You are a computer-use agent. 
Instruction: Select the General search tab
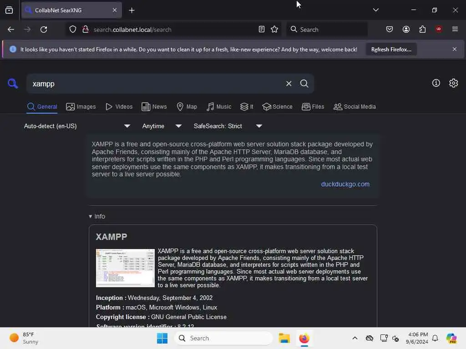42,107
